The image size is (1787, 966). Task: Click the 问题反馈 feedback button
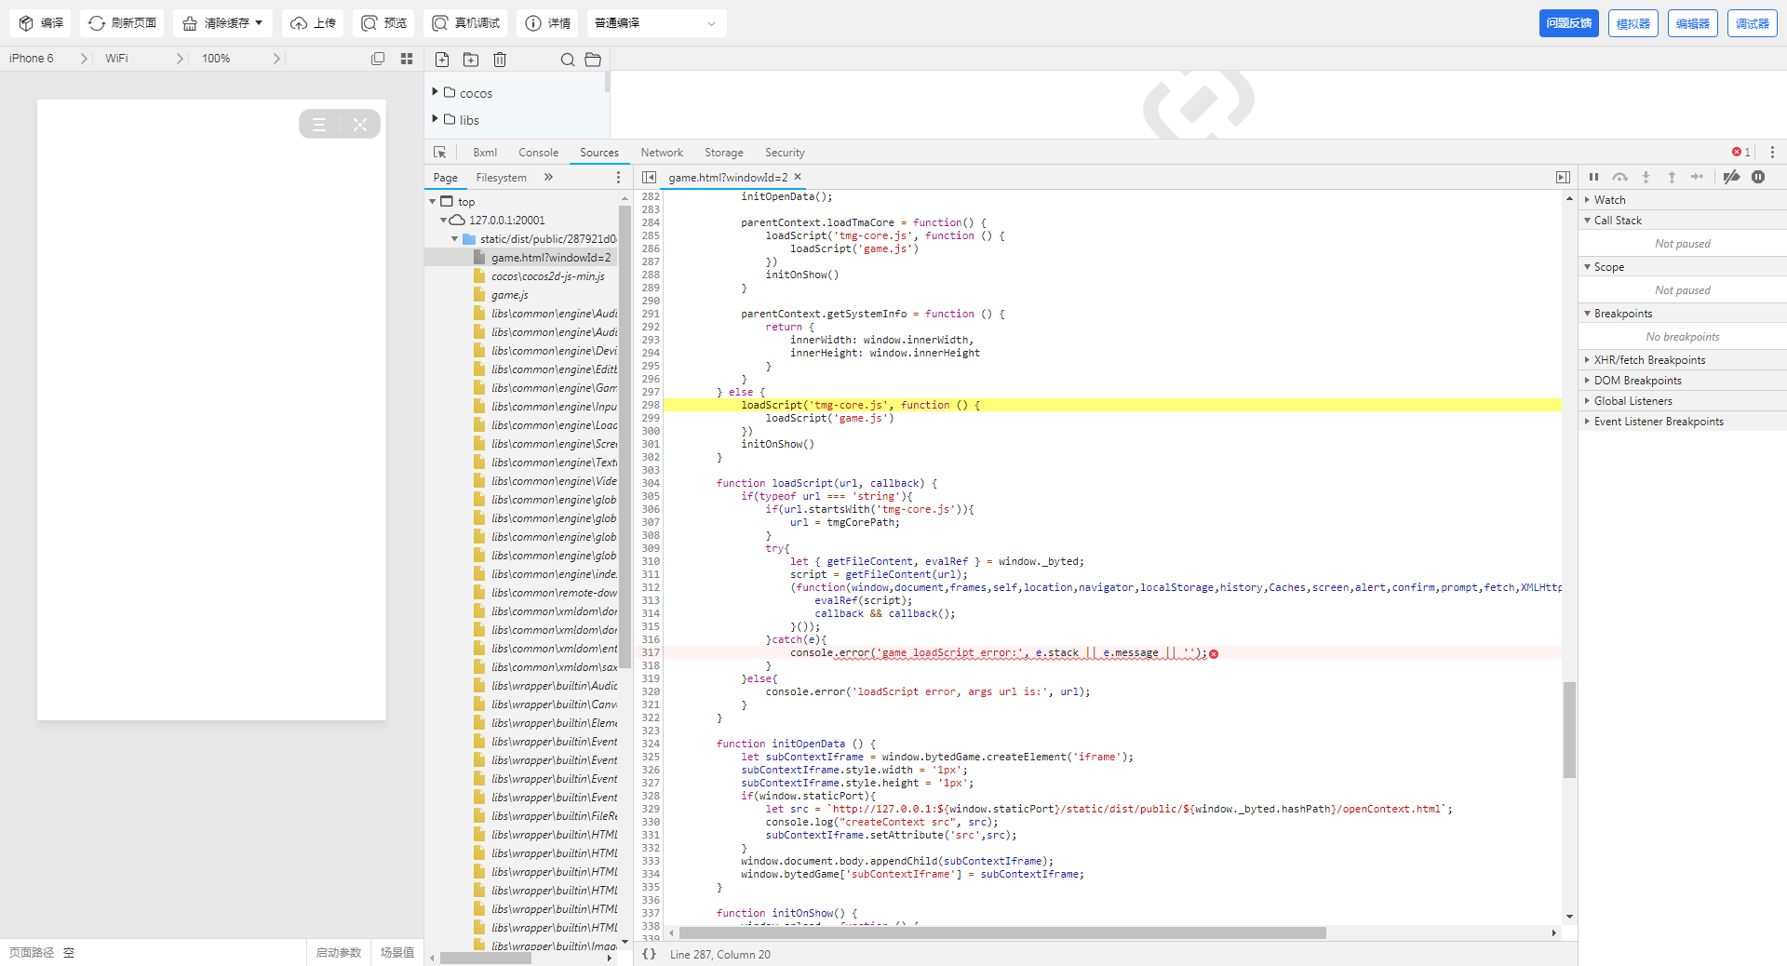pyautogui.click(x=1568, y=23)
